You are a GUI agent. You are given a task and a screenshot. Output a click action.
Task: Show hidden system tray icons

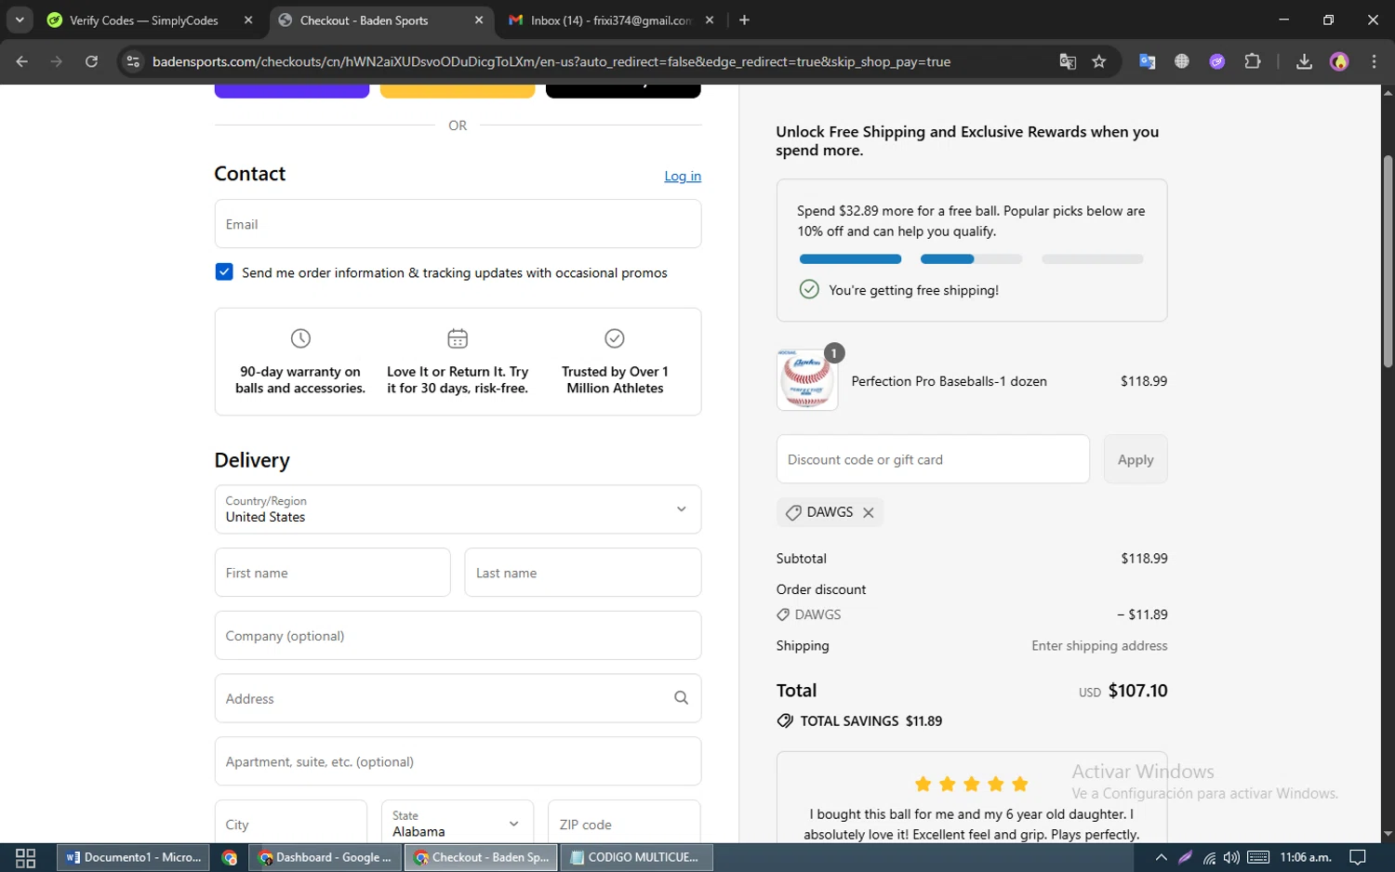point(1161,857)
